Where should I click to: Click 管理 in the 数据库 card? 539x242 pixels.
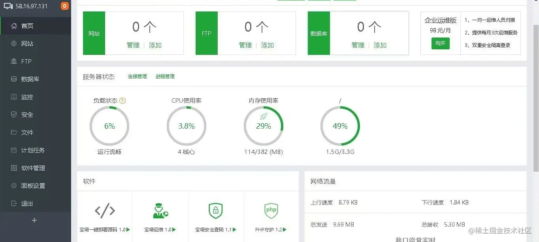point(358,45)
